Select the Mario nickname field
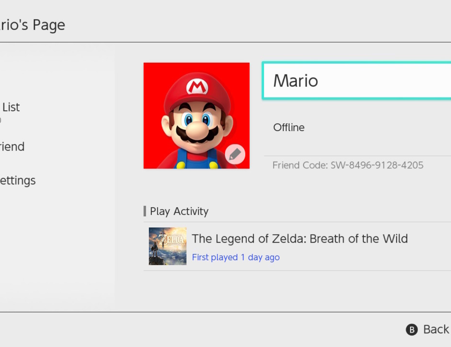The image size is (451, 347). (x=357, y=81)
